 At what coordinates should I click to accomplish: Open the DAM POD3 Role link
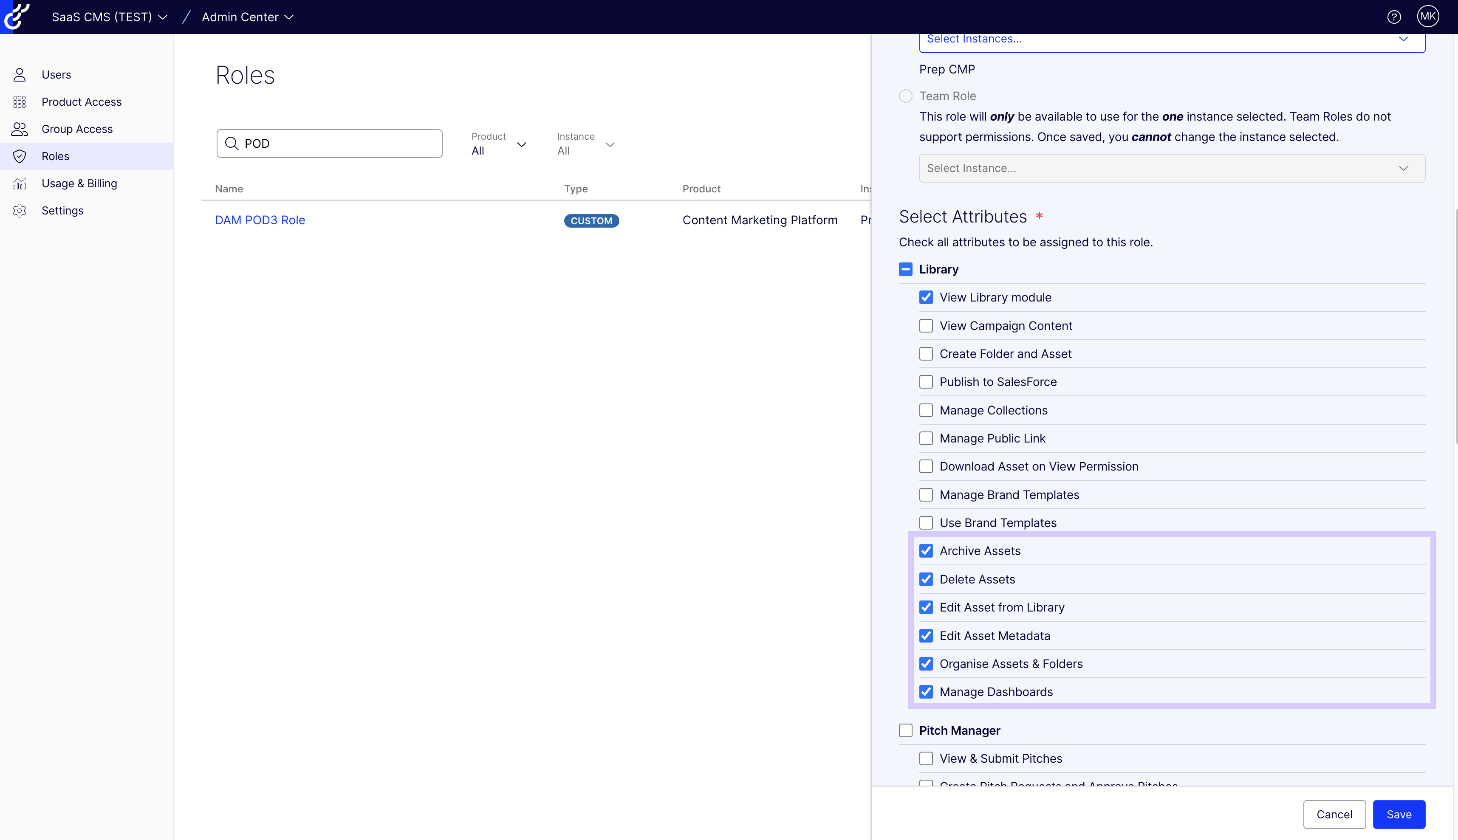click(x=260, y=220)
